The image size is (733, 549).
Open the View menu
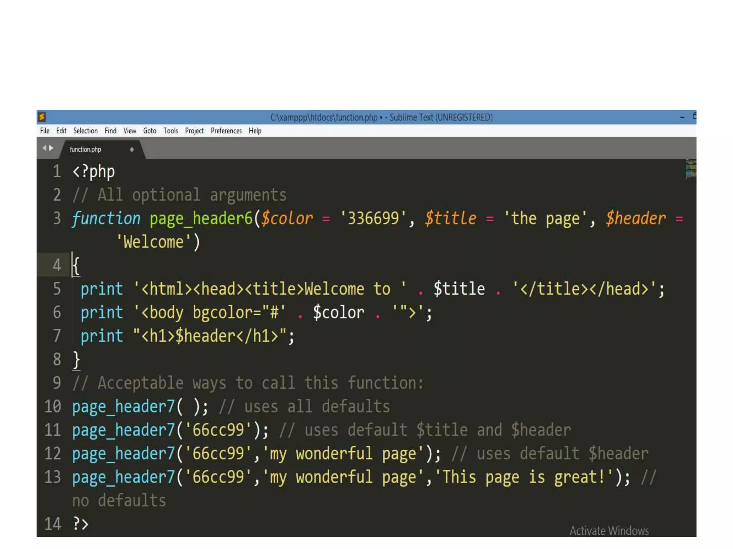coord(130,131)
